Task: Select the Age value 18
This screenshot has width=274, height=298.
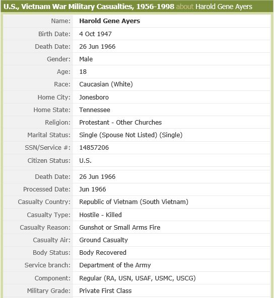Action: point(83,72)
